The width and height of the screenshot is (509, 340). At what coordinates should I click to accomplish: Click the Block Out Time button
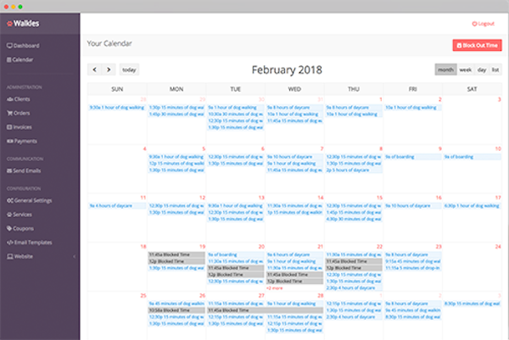(477, 46)
